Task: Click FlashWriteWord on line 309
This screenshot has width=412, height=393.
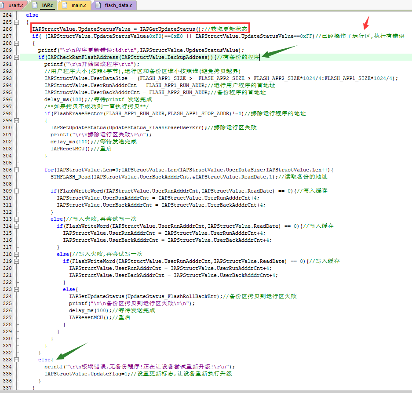Action: pyautogui.click(x=81, y=191)
